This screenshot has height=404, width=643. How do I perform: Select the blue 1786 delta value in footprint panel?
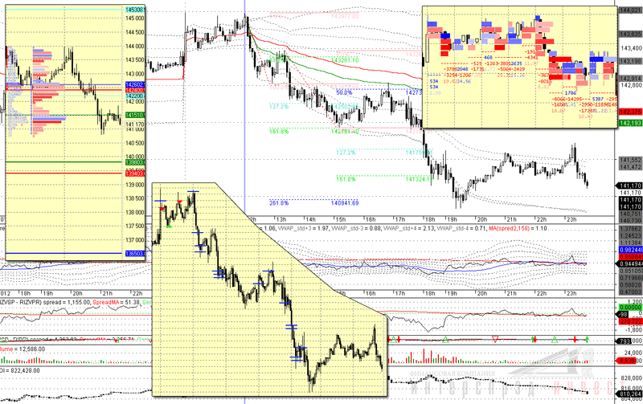pyautogui.click(x=571, y=93)
